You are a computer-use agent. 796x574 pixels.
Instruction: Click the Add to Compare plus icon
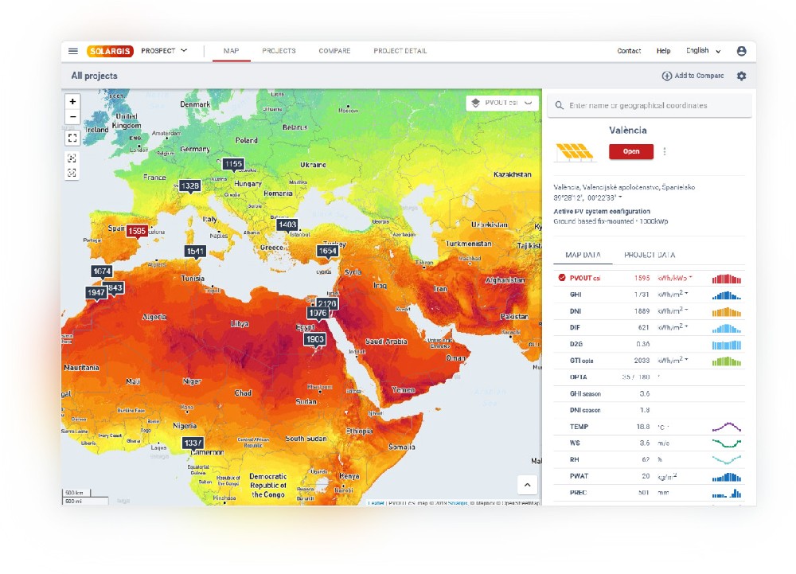point(666,76)
